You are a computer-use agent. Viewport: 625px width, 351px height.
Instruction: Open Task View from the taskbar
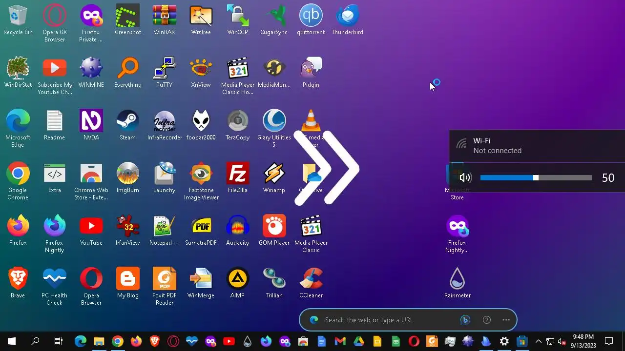[59, 341]
